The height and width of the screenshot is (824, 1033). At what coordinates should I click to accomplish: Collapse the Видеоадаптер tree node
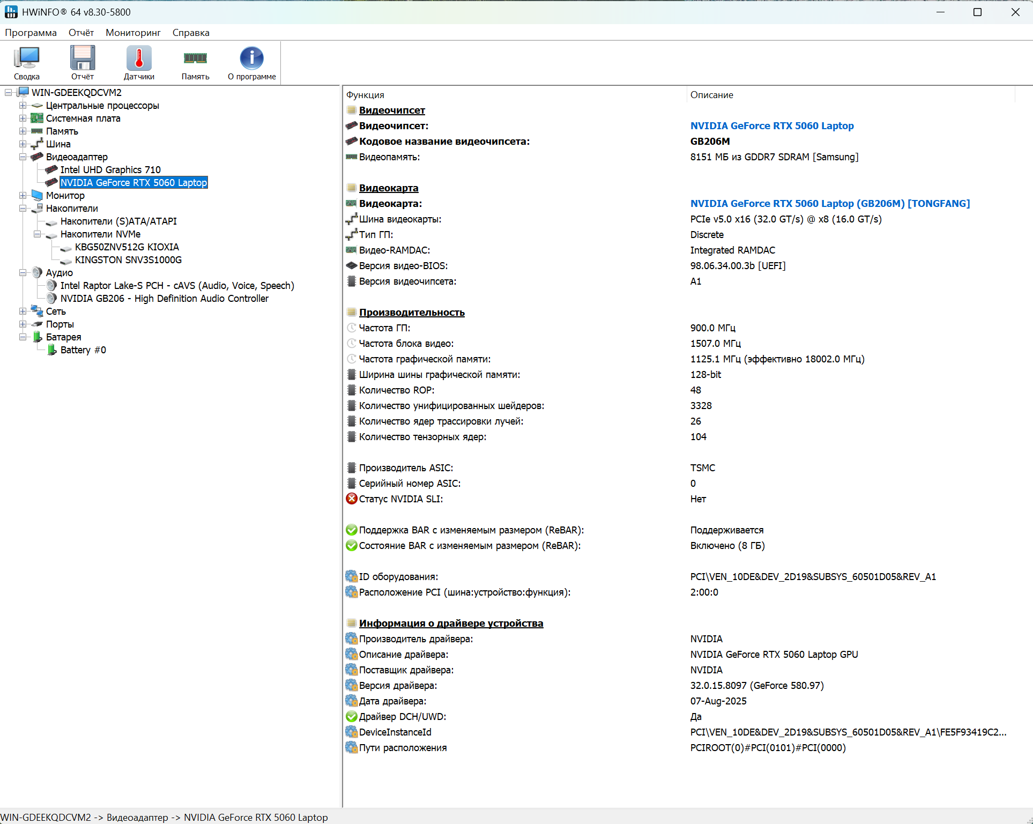(x=23, y=157)
